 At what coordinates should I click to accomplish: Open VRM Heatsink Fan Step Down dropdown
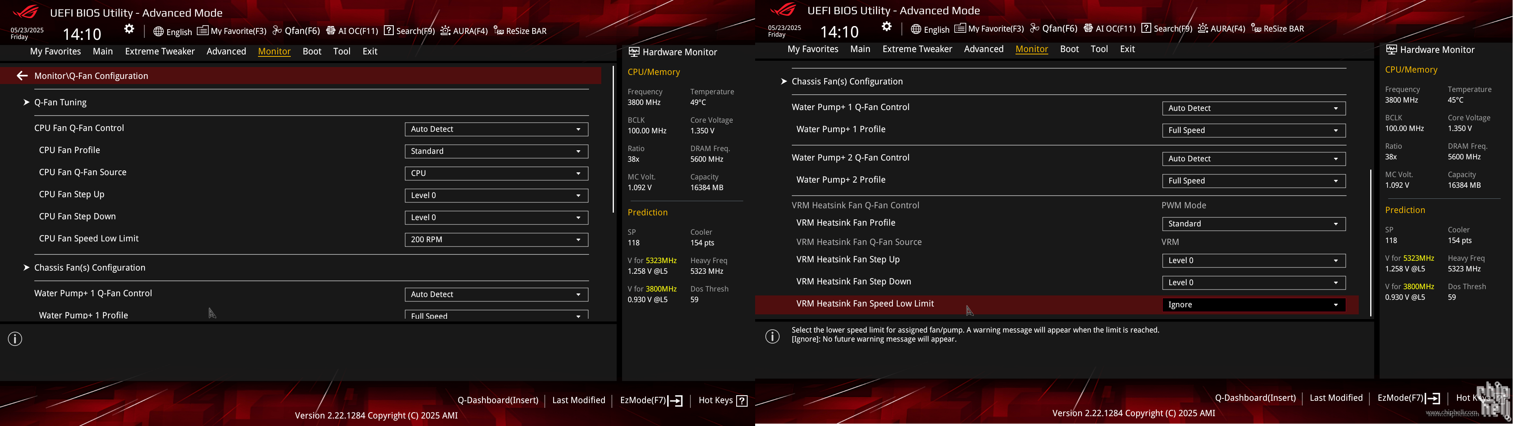click(x=1254, y=282)
